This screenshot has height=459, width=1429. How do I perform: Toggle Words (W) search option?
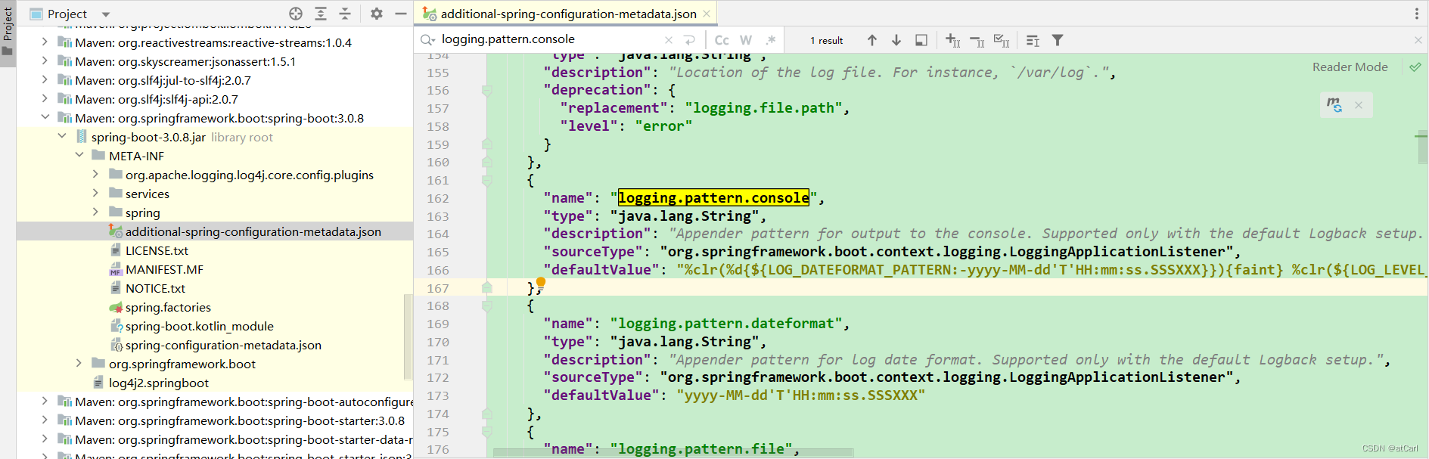coord(746,40)
